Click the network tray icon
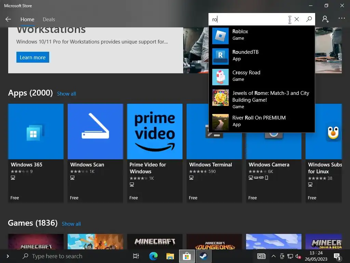 [x=290, y=256]
